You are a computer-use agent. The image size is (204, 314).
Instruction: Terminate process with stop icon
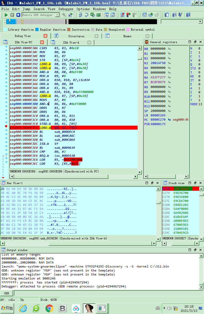tap(18, 15)
